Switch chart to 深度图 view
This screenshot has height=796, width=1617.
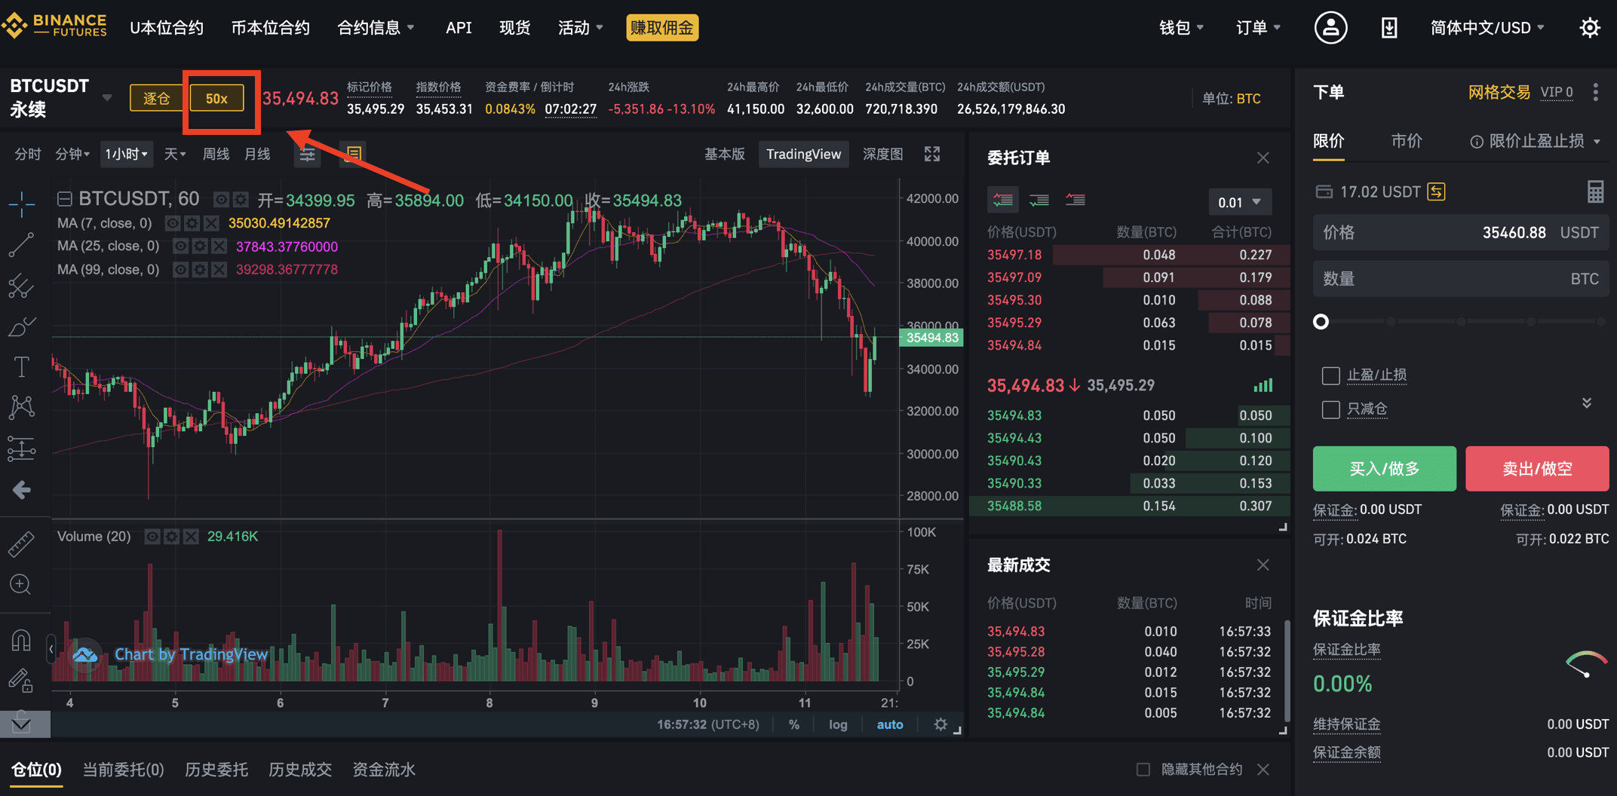click(x=883, y=155)
